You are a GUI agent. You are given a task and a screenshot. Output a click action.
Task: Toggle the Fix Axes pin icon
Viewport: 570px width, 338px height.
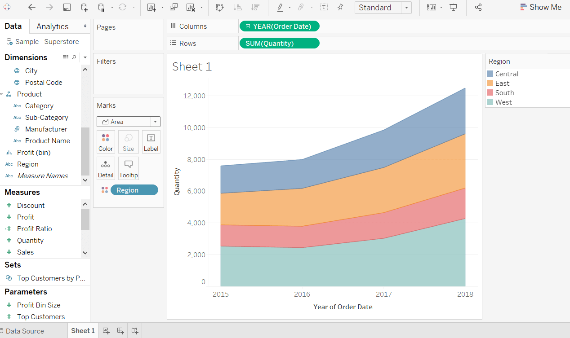tap(340, 7)
